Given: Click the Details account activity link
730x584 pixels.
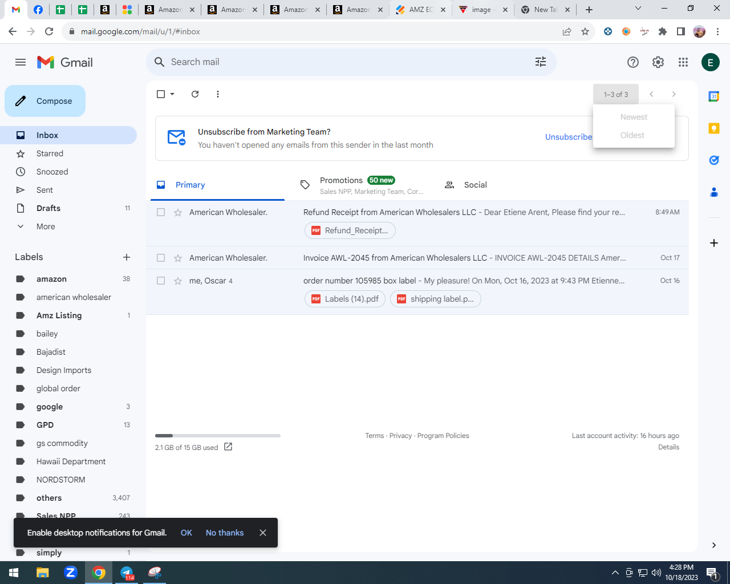Looking at the screenshot, I should (668, 447).
